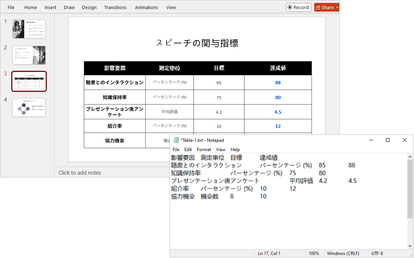
Task: Click the 協力機会 cell in slide table
Action: pos(115,141)
